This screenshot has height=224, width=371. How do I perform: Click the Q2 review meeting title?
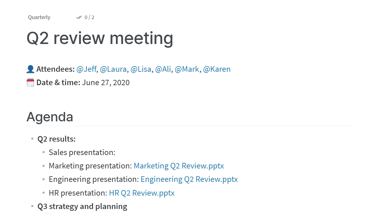(x=100, y=38)
